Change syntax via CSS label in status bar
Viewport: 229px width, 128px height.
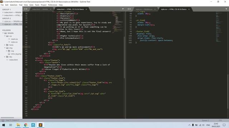point(220,121)
